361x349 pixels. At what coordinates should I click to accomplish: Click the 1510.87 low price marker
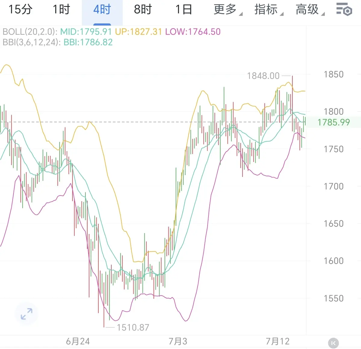(x=133, y=327)
